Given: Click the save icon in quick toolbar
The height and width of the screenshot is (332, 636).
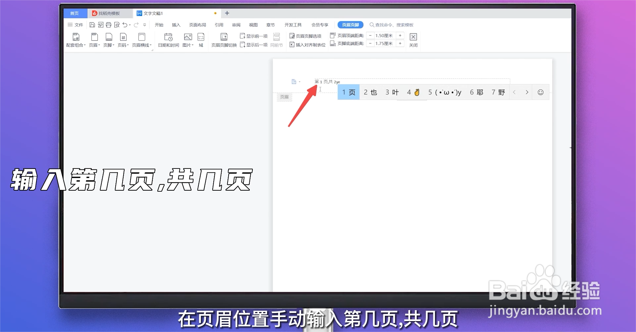Looking at the screenshot, I should click(x=92, y=25).
